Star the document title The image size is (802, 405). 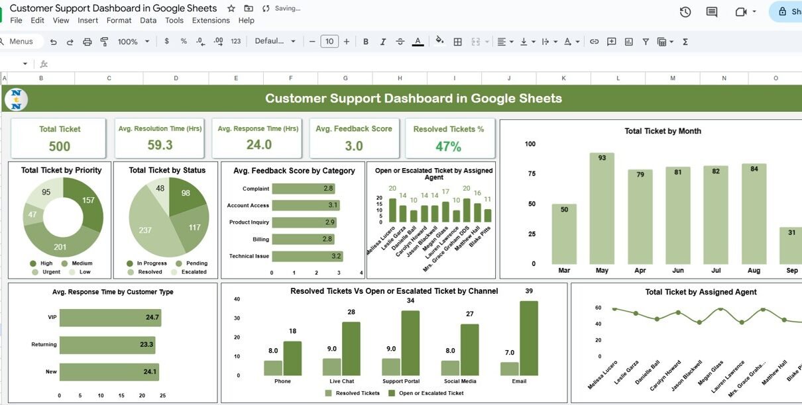[x=231, y=9]
